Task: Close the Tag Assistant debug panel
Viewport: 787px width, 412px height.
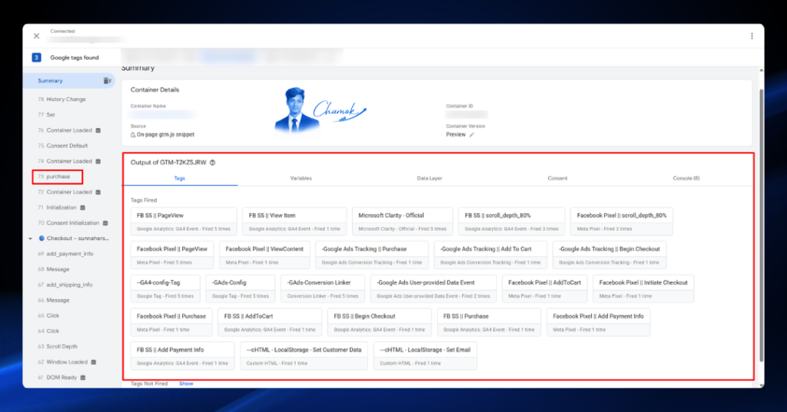Action: pyautogui.click(x=36, y=36)
